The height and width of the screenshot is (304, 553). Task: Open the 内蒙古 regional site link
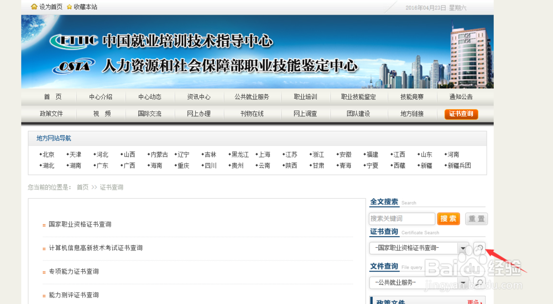click(x=159, y=154)
